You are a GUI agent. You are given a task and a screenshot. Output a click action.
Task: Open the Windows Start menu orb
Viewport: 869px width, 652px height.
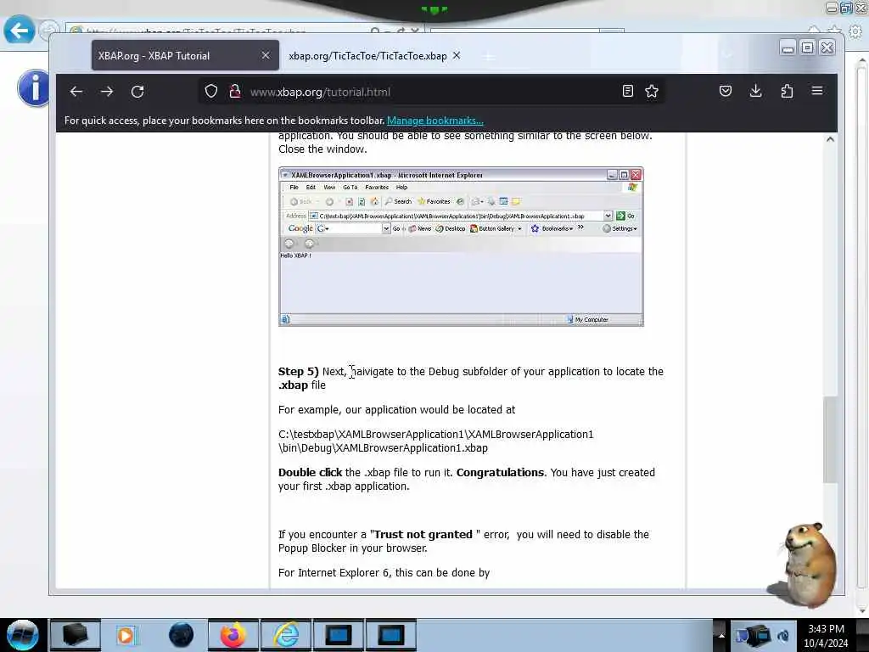tap(22, 635)
